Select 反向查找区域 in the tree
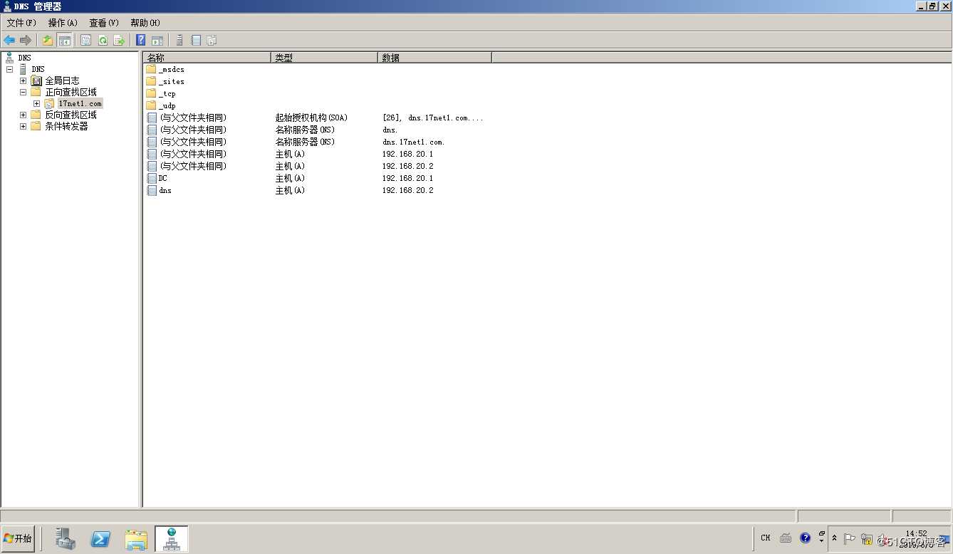This screenshot has width=953, height=554. [71, 115]
